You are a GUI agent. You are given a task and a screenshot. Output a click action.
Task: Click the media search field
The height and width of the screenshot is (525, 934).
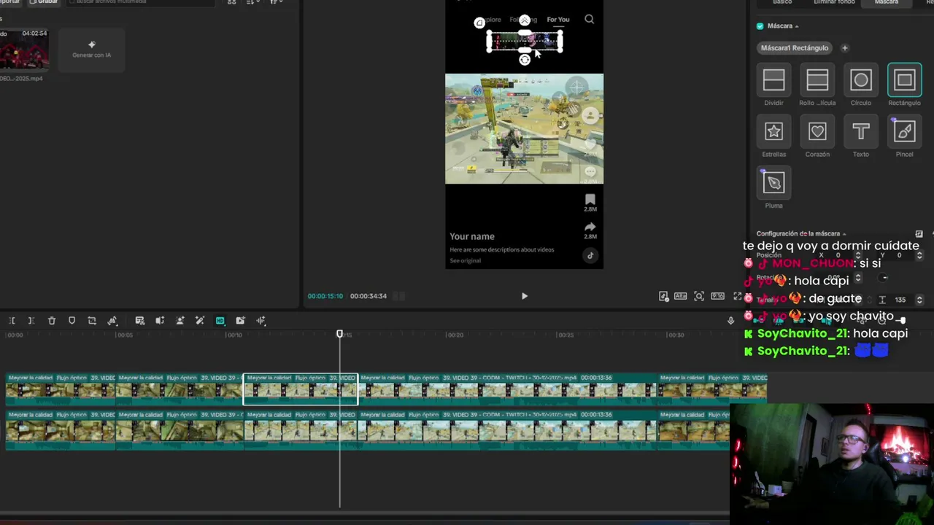click(142, 3)
